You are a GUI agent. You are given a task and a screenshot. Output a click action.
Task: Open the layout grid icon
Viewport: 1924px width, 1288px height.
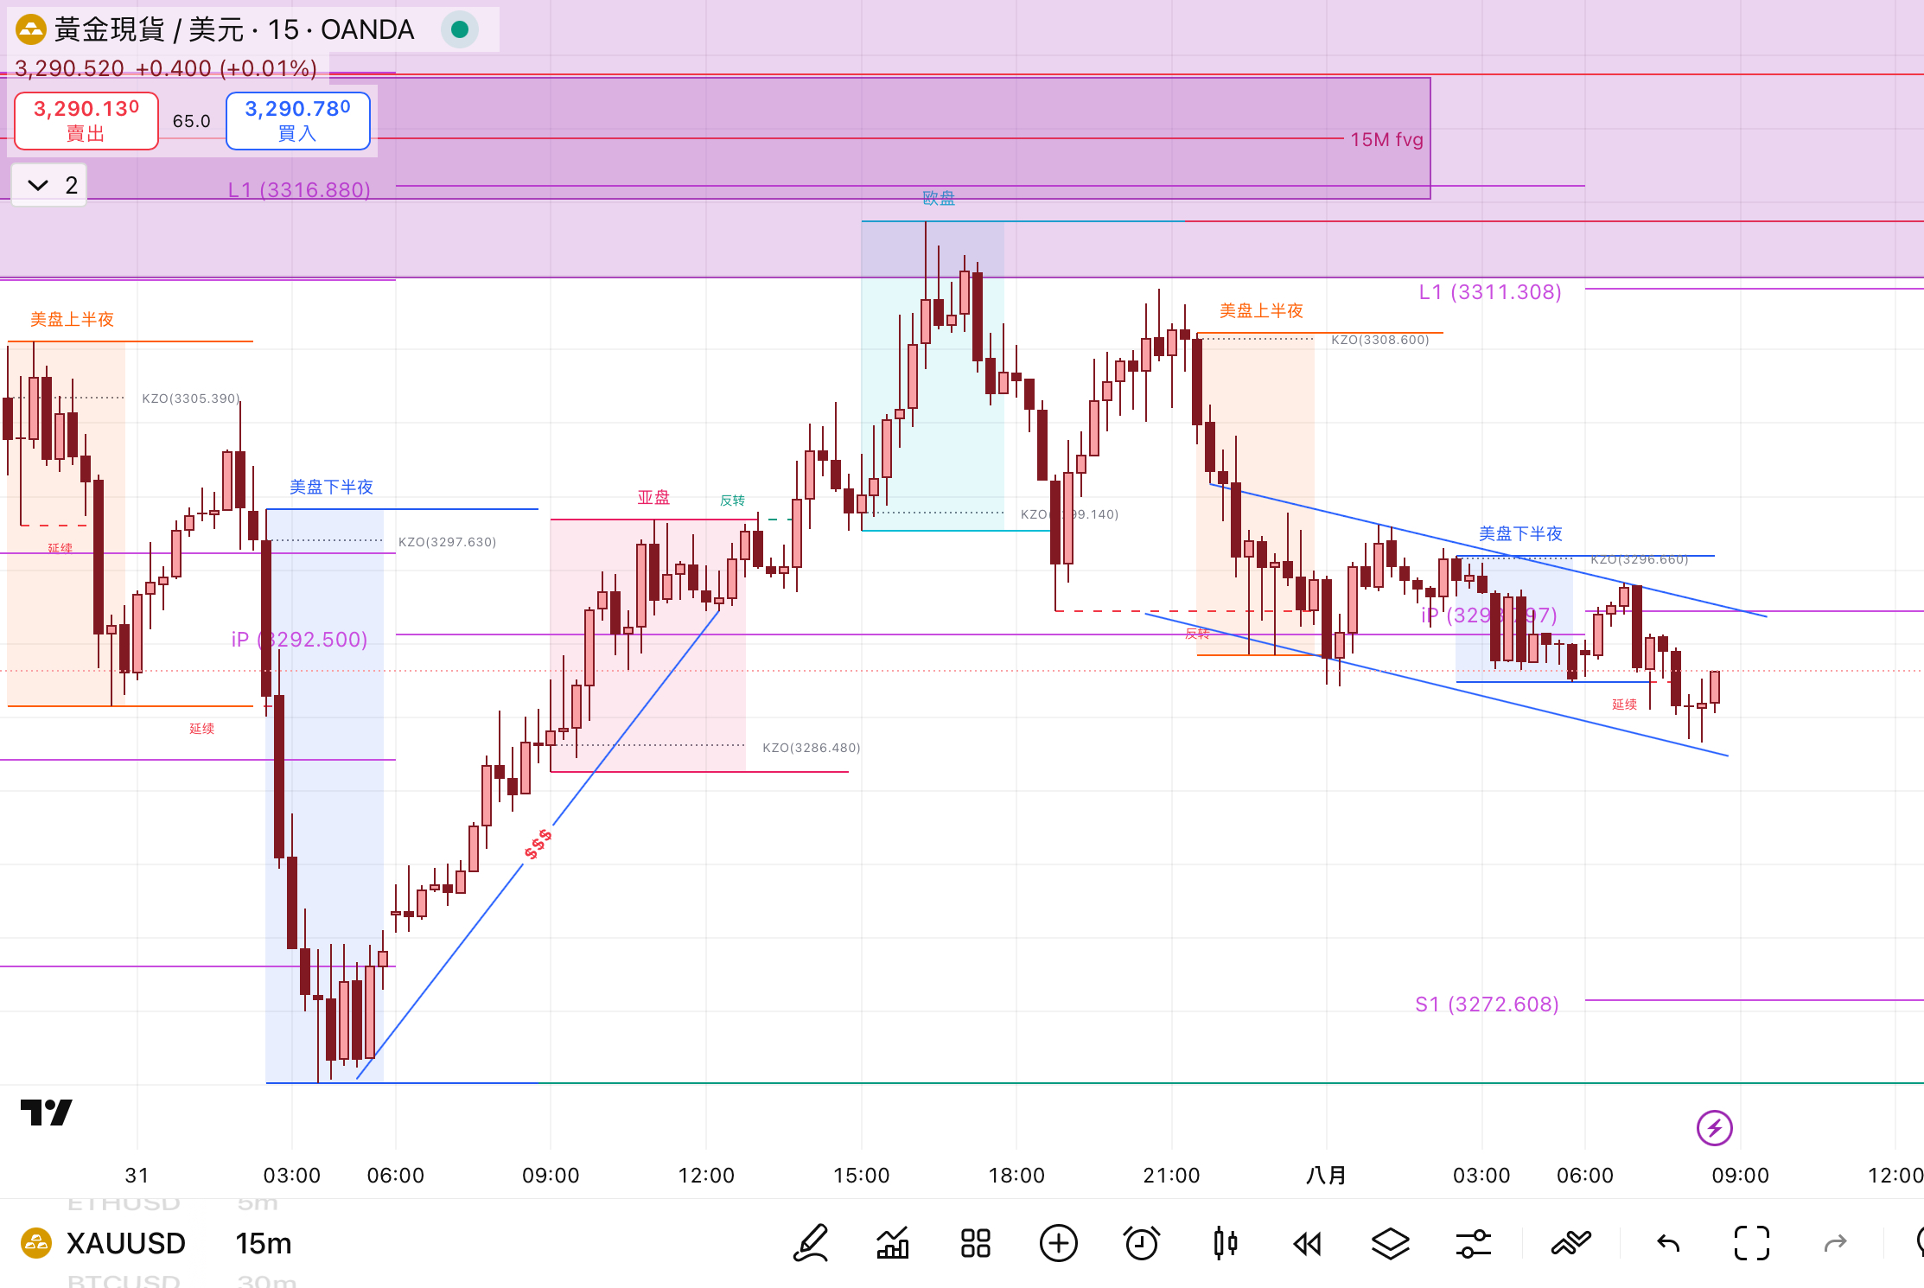pos(976,1244)
